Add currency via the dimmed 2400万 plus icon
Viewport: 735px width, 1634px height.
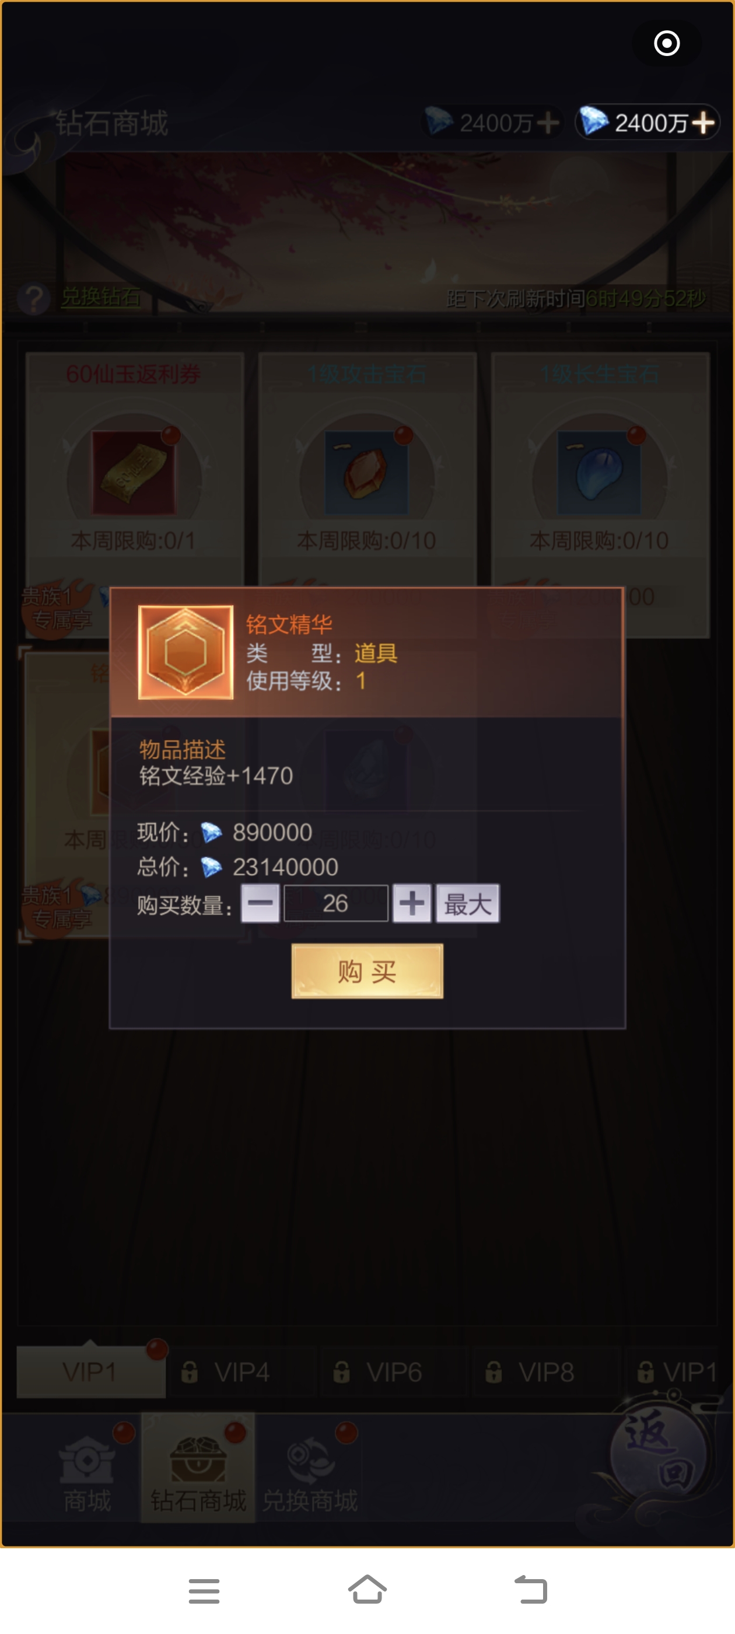click(548, 123)
